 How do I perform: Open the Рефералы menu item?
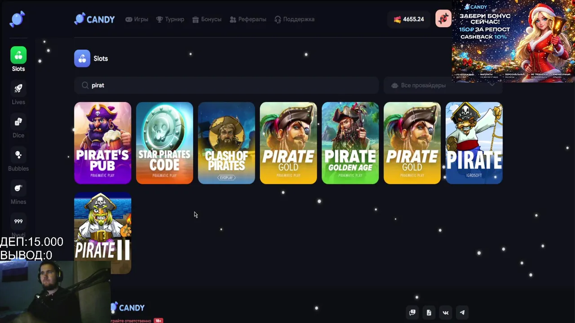[x=248, y=19]
